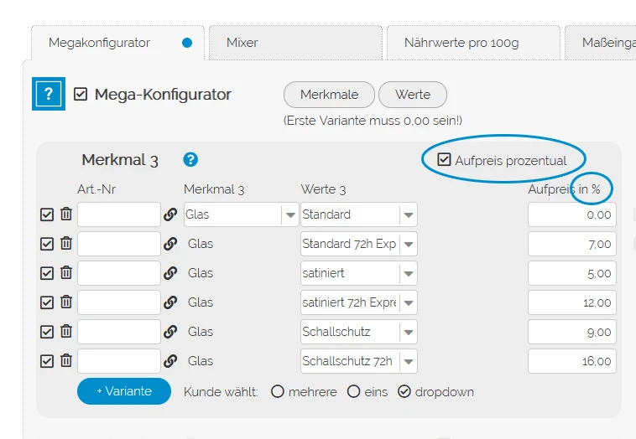The image size is (636, 439).
Task: Remove the Schallschutz row with trash icon
Action: tap(66, 332)
